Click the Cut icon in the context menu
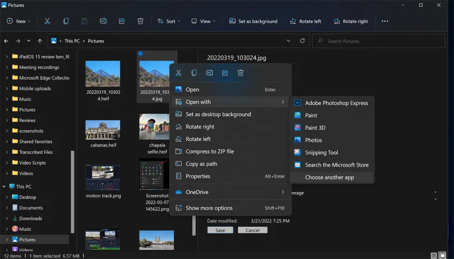The height and width of the screenshot is (259, 454). pyautogui.click(x=179, y=73)
